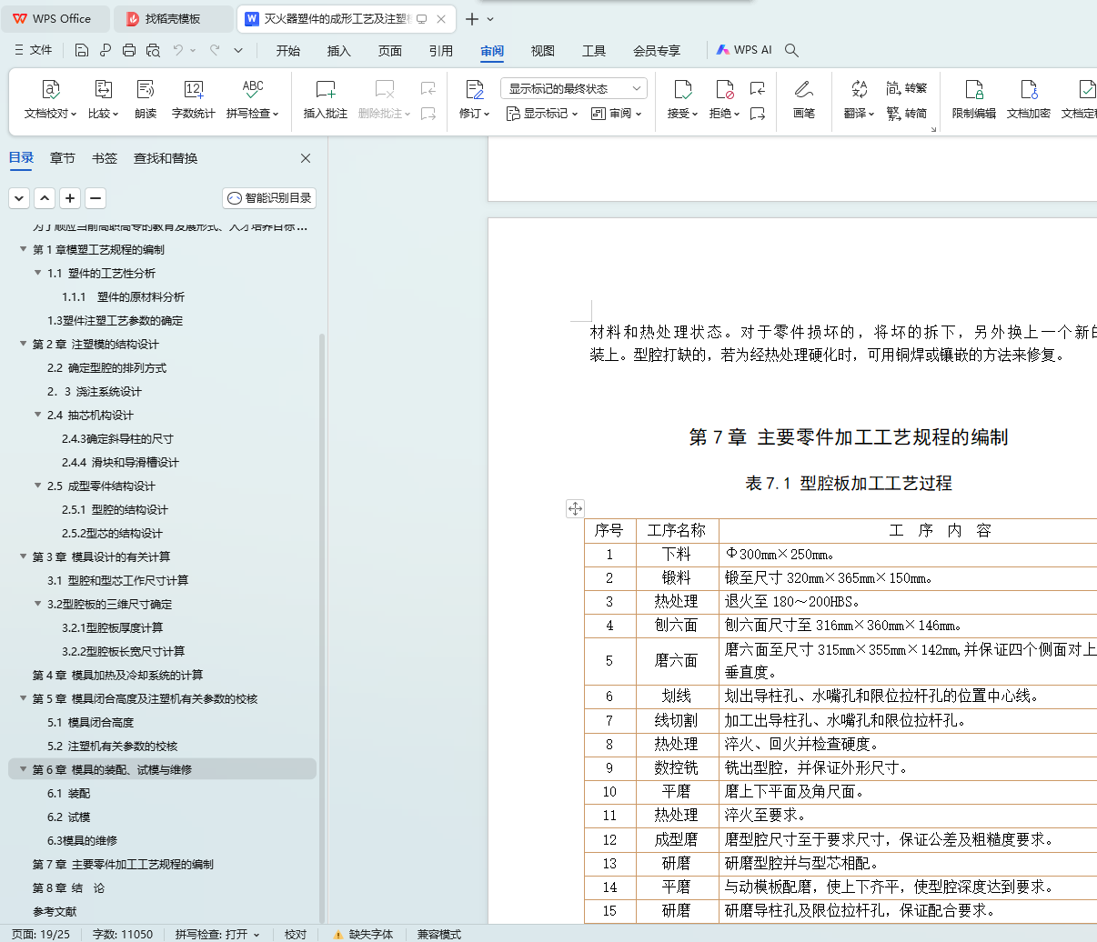The image size is (1097, 942).
Task: Click the 接受 accept change icon
Action: click(682, 89)
